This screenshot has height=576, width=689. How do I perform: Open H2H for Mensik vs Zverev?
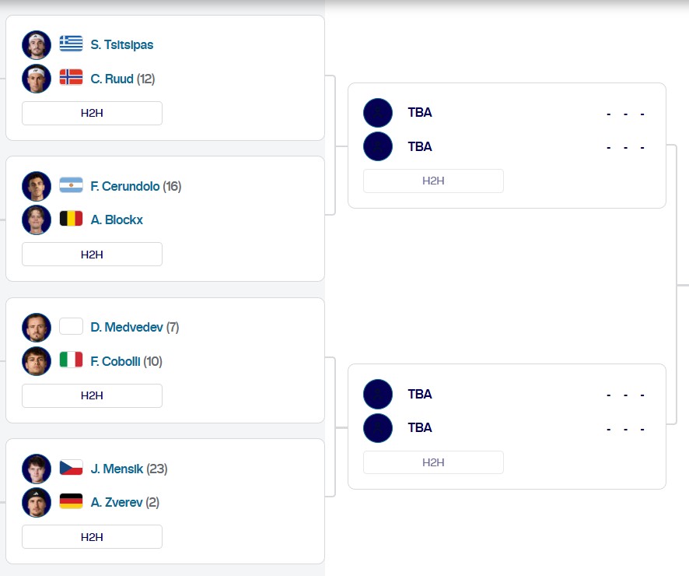pos(92,537)
